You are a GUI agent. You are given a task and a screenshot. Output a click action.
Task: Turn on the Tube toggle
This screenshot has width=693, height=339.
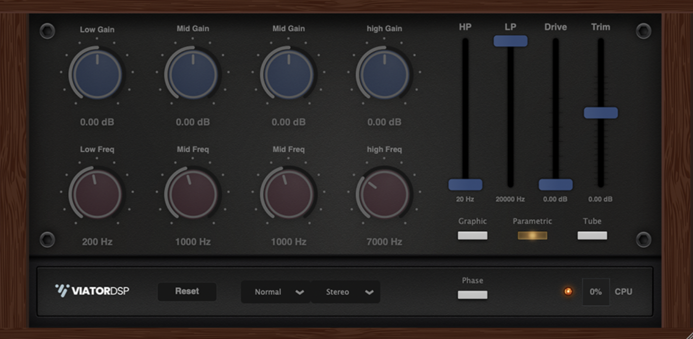point(592,236)
